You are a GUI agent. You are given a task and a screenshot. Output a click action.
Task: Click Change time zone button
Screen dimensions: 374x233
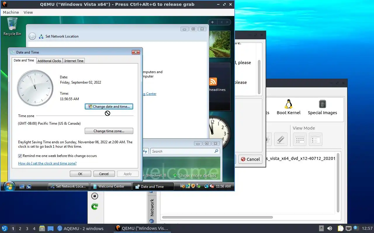[x=109, y=131]
